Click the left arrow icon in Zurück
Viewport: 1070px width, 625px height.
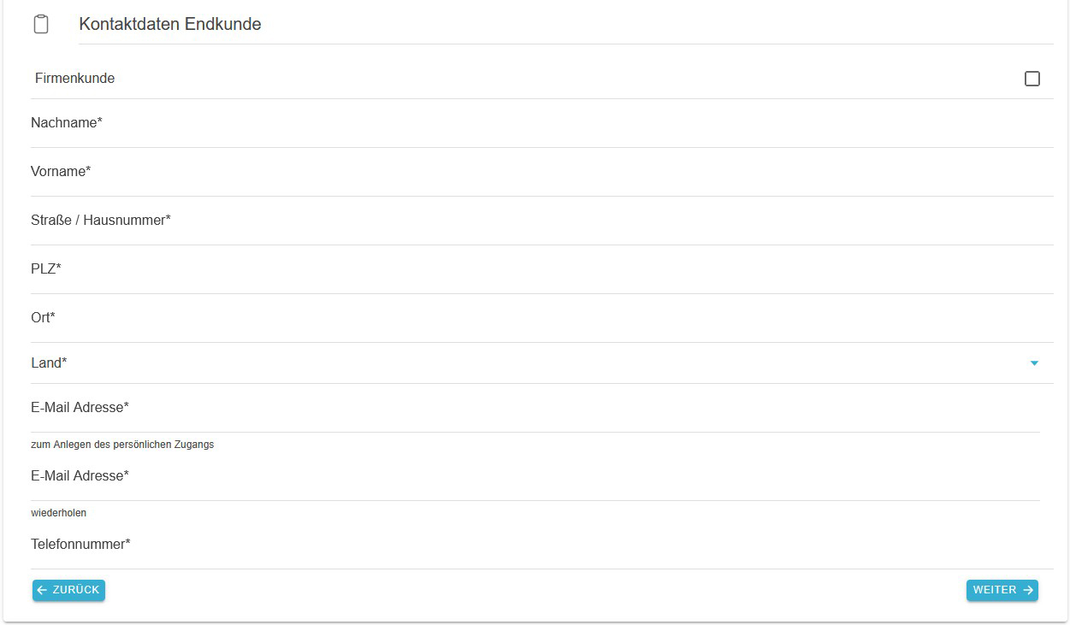[x=42, y=590]
